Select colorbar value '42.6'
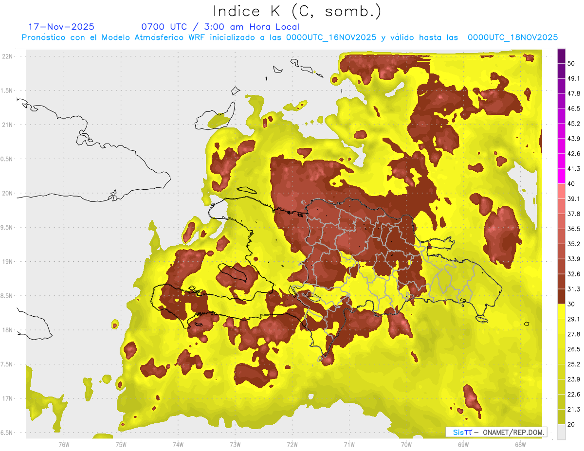The height and width of the screenshot is (451, 584). pyautogui.click(x=574, y=154)
